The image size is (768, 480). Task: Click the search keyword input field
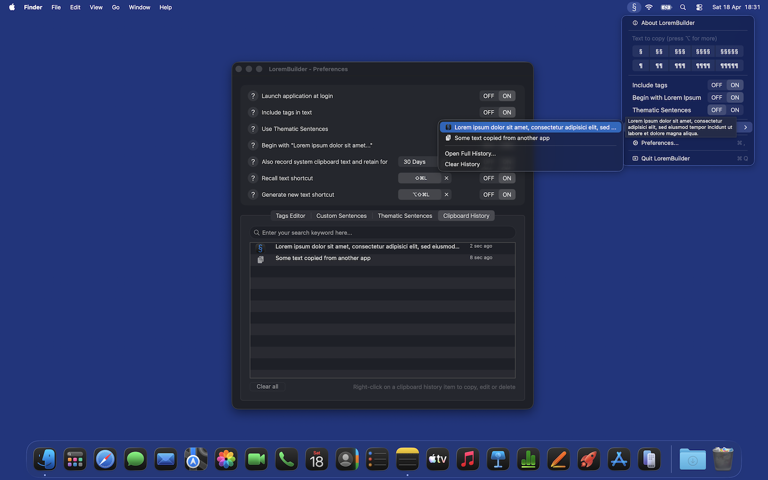pyautogui.click(x=382, y=233)
